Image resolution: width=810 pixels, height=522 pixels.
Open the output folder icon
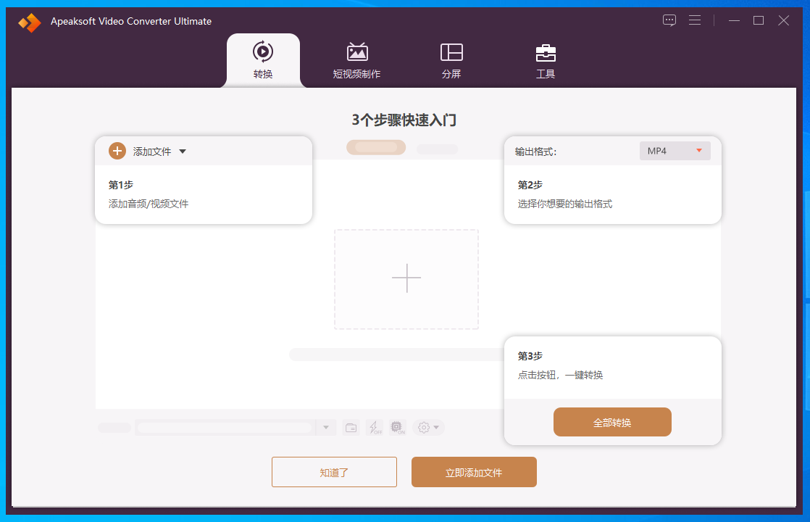coord(351,428)
